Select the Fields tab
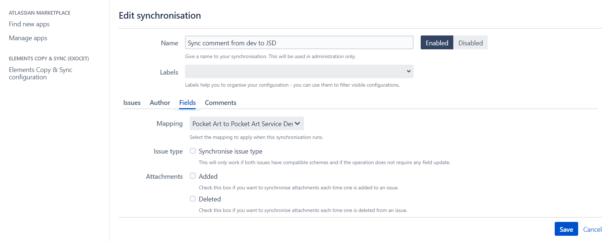This screenshot has width=610, height=242. point(187,102)
